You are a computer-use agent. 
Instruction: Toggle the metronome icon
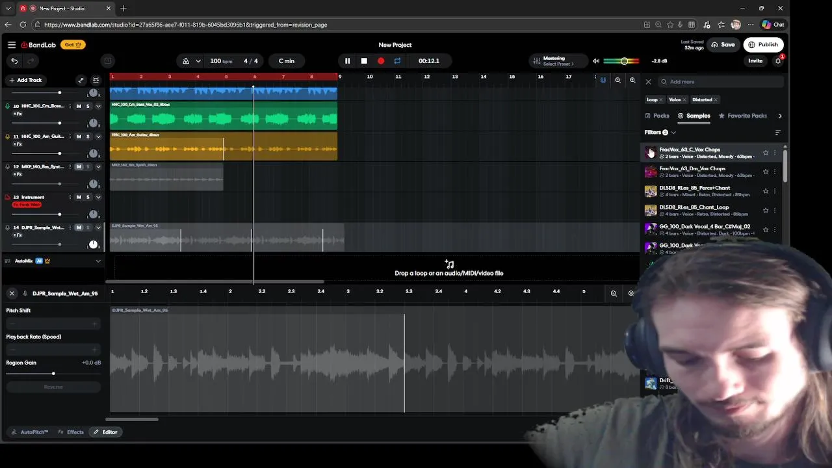pyautogui.click(x=186, y=61)
